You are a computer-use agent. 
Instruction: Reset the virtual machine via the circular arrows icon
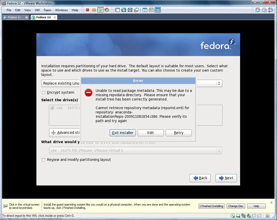pyautogui.click(x=107, y=10)
